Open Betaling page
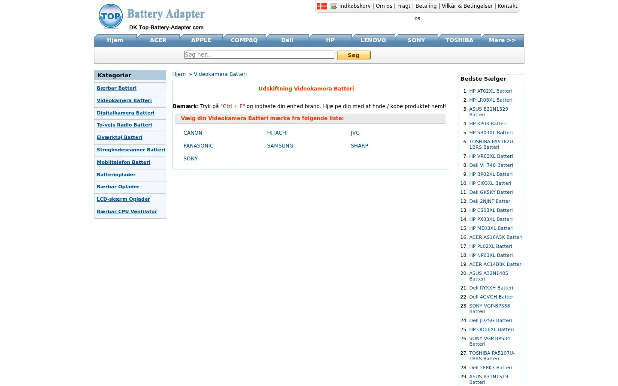 (x=426, y=6)
